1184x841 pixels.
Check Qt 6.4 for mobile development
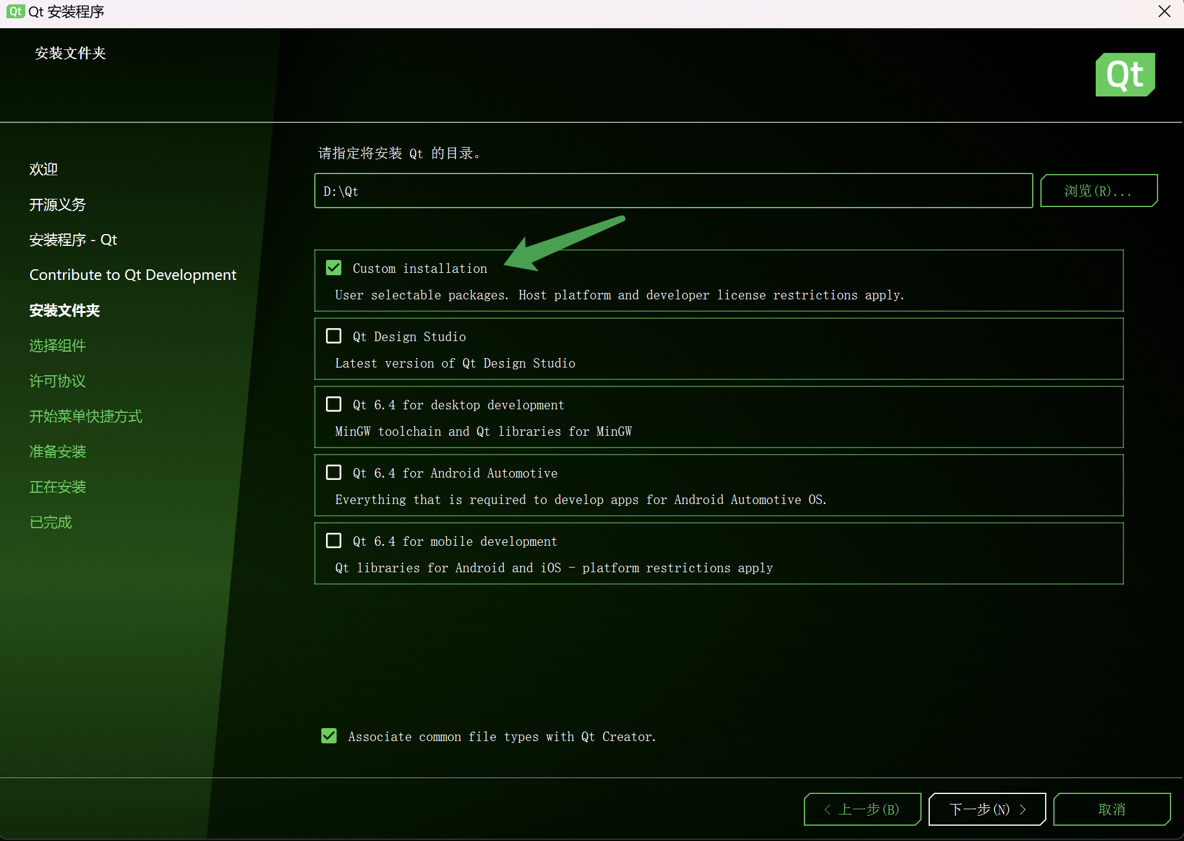(334, 541)
